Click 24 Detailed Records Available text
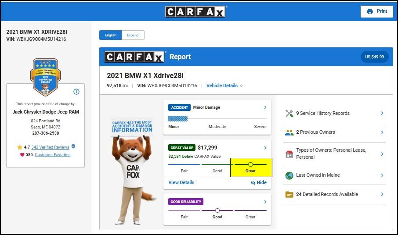Screen dimensions: 398x235 [x=327, y=194]
